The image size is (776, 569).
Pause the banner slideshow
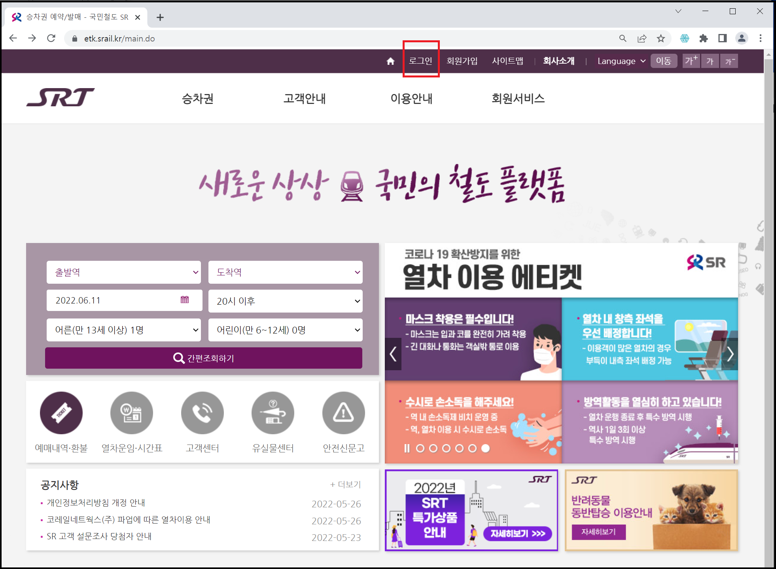click(x=407, y=448)
